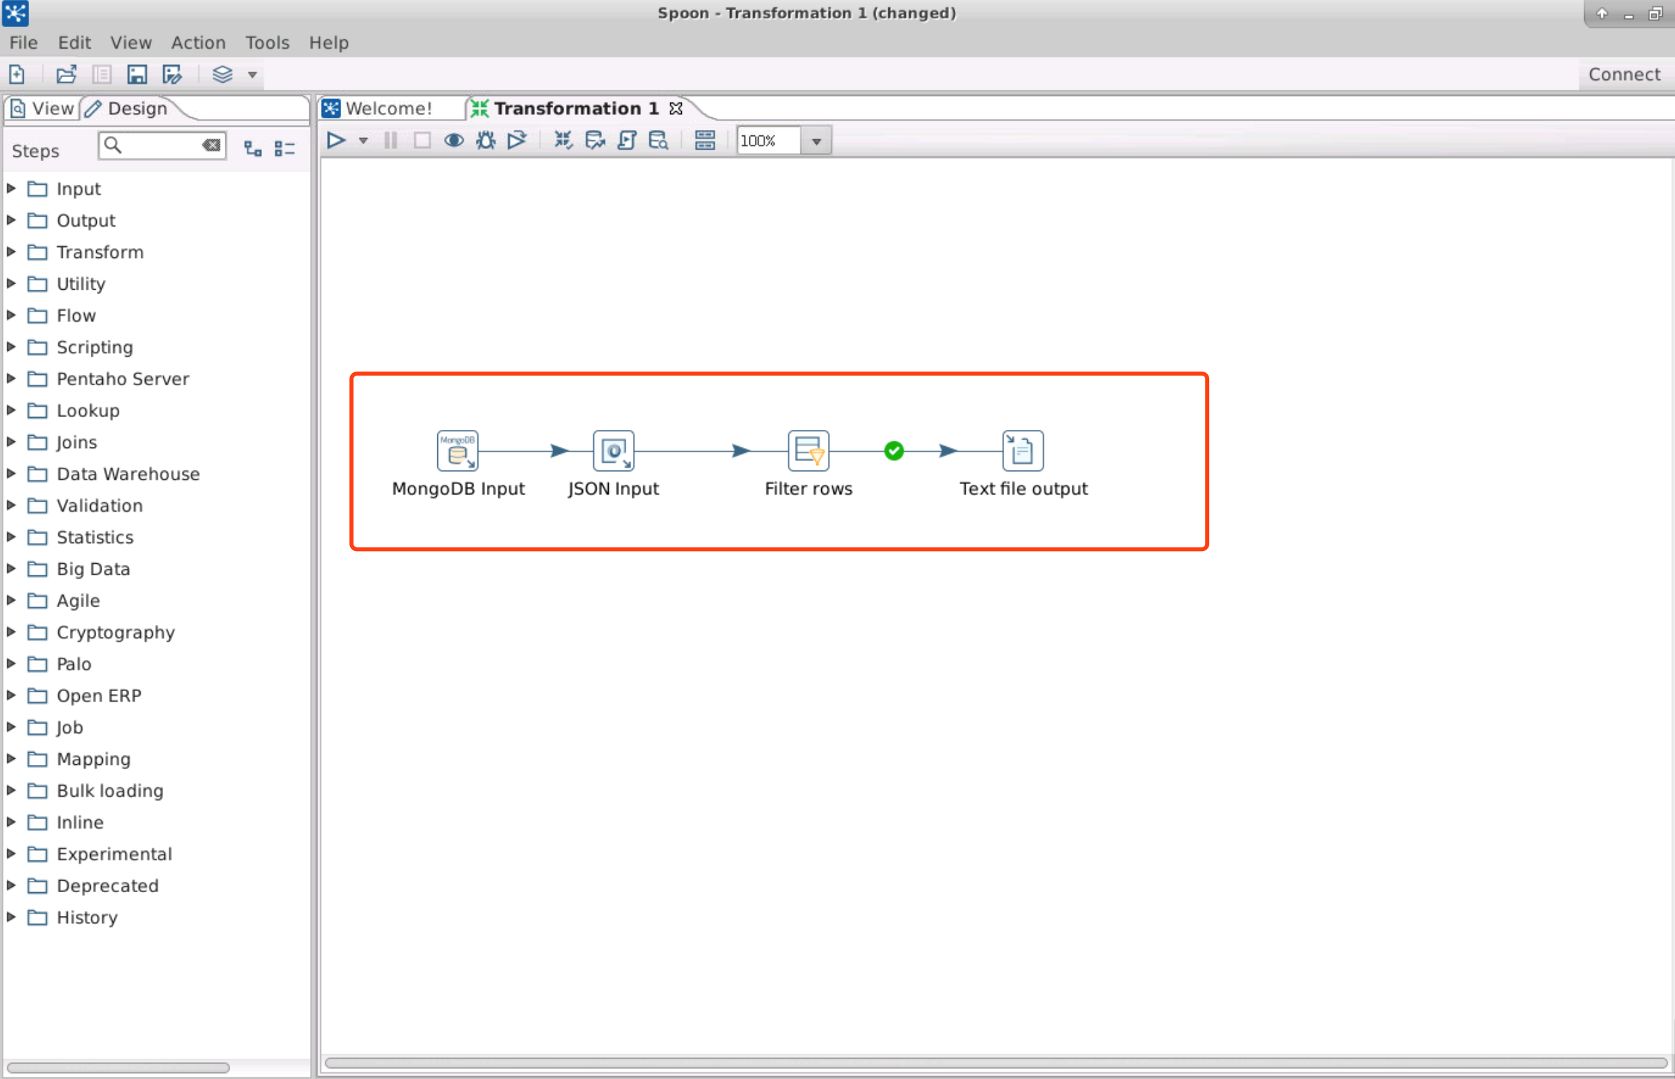Click the Connect button
1675x1079 pixels.
point(1624,74)
